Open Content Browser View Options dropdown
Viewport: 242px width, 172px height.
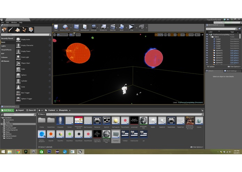pyautogui.click(x=197, y=147)
